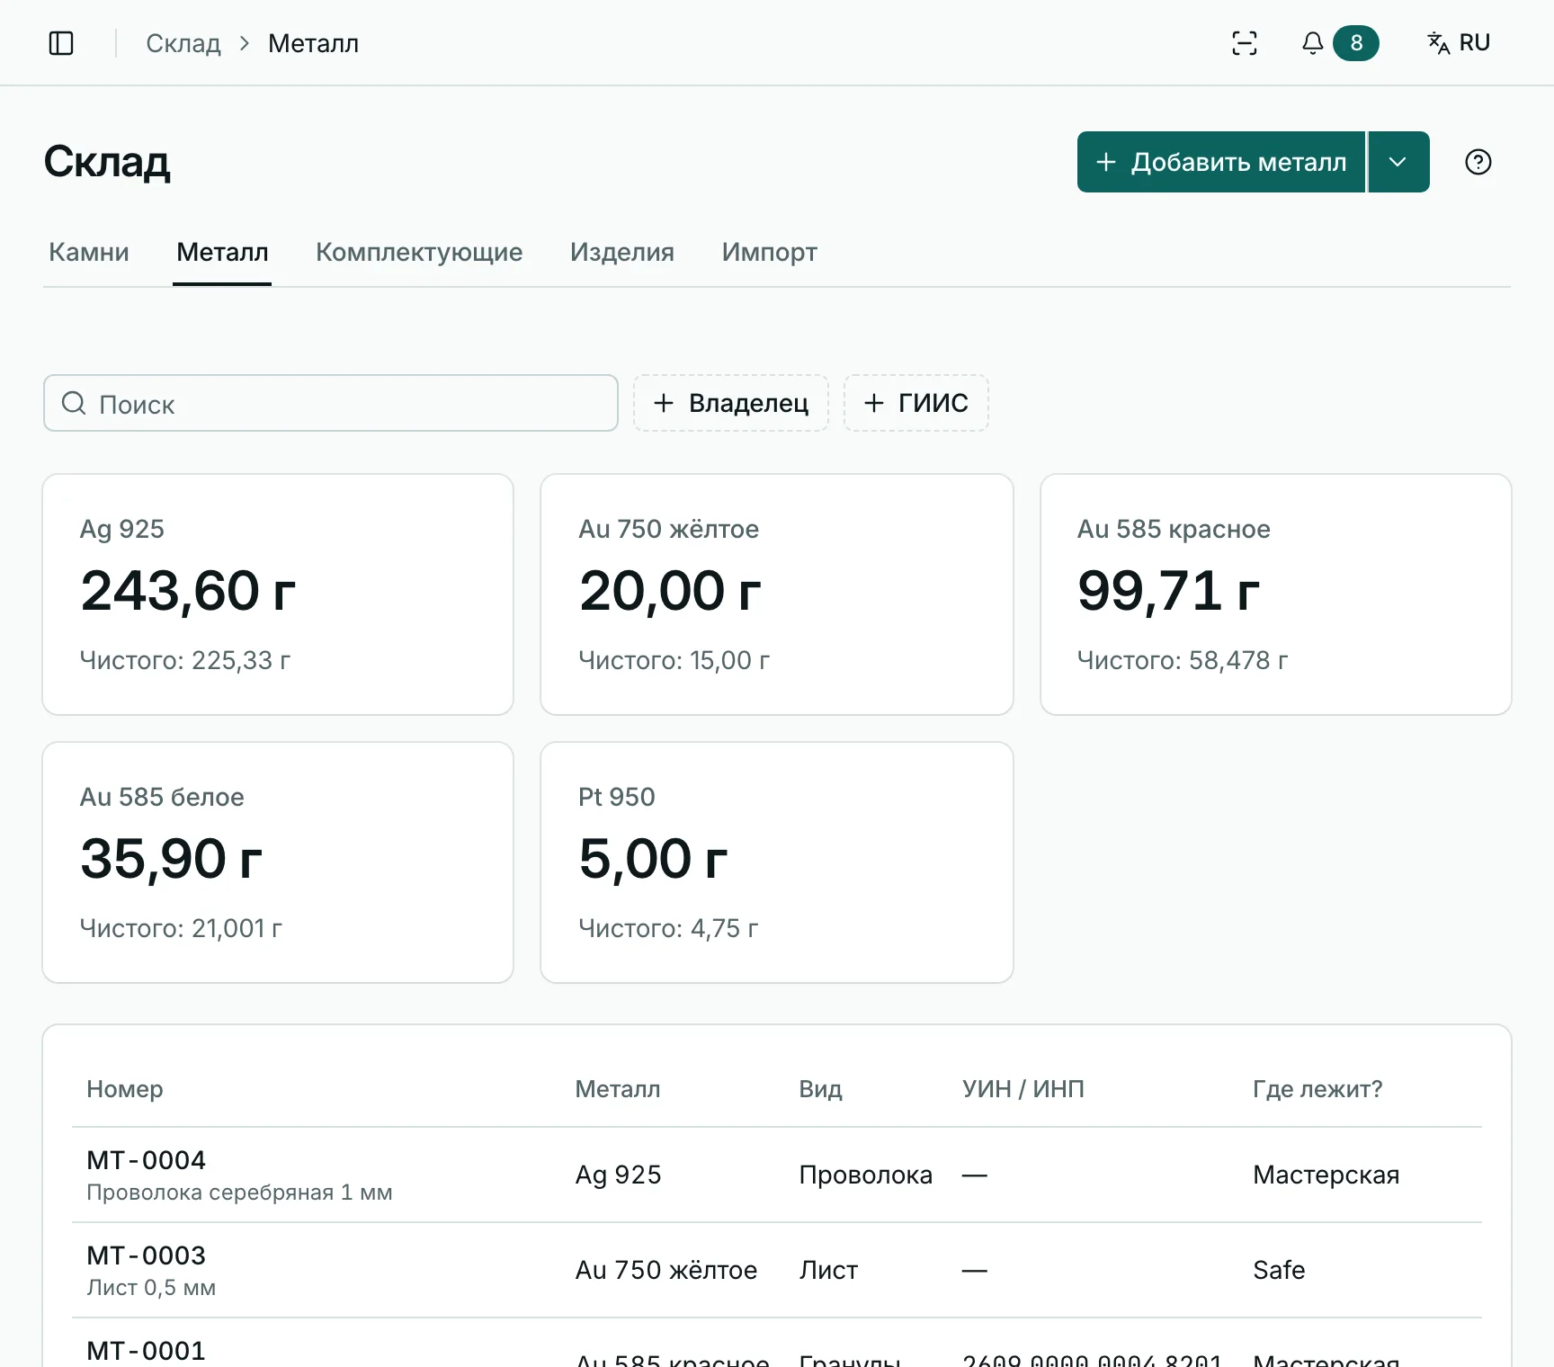Switch to the Камни tab
The image size is (1554, 1367).
coord(89,252)
